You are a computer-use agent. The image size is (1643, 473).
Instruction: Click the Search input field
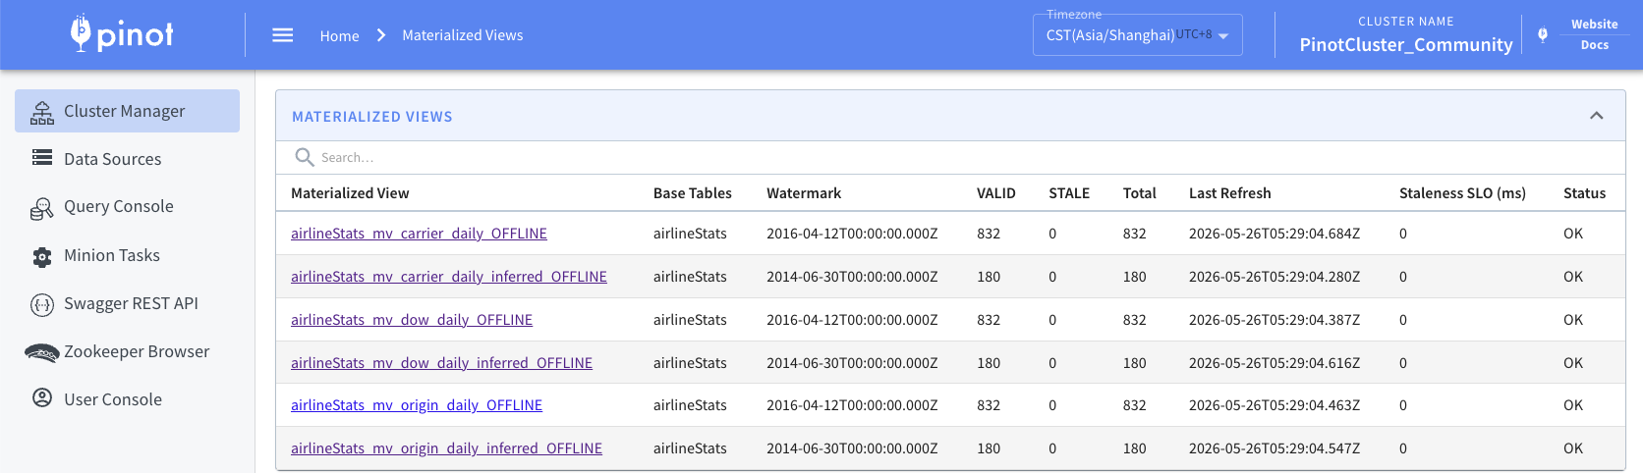[x=950, y=157]
